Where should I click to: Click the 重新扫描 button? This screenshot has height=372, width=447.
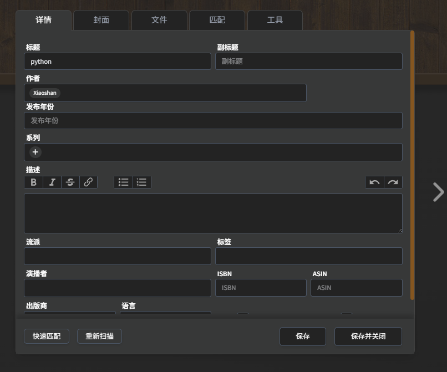click(99, 336)
